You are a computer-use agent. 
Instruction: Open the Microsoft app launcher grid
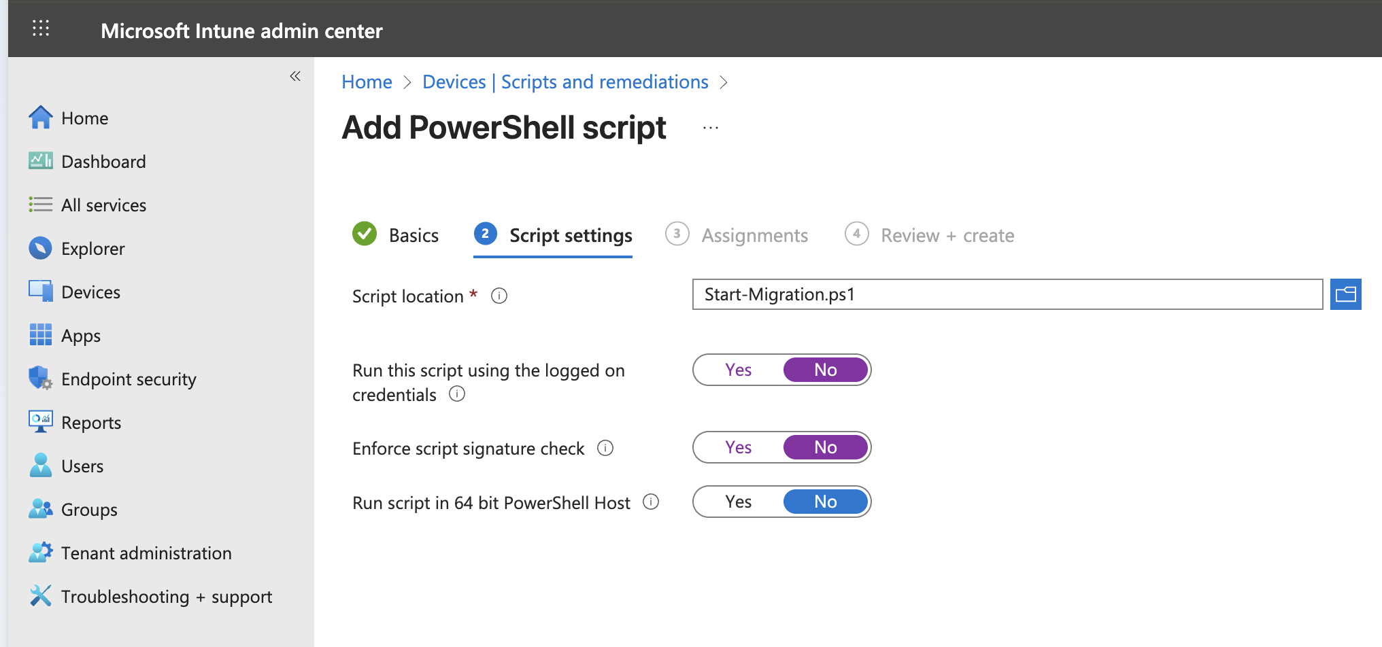point(40,29)
